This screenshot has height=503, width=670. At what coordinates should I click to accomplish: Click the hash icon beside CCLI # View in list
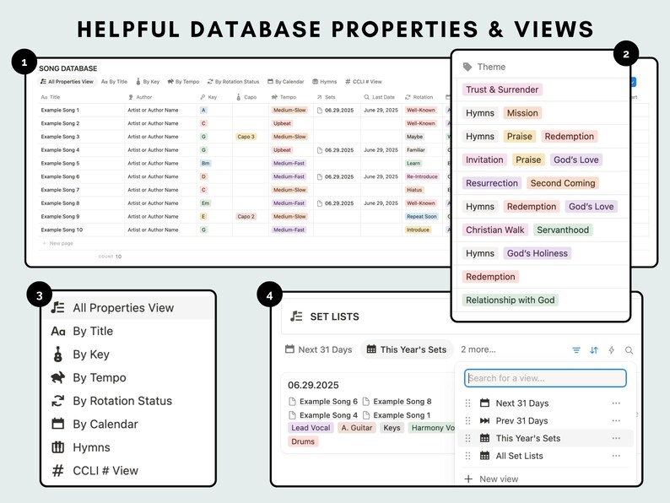[57, 471]
